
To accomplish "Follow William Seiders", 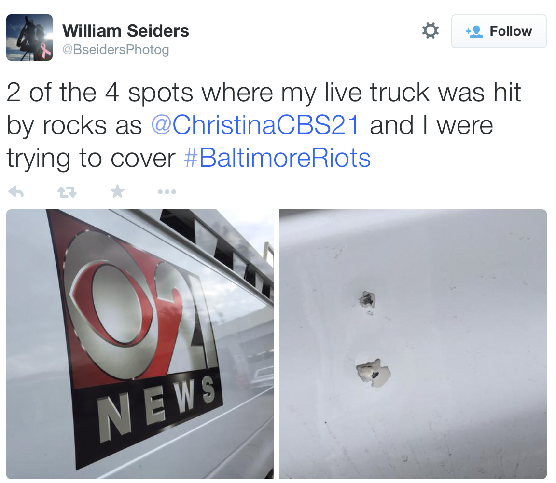I will (x=499, y=31).
